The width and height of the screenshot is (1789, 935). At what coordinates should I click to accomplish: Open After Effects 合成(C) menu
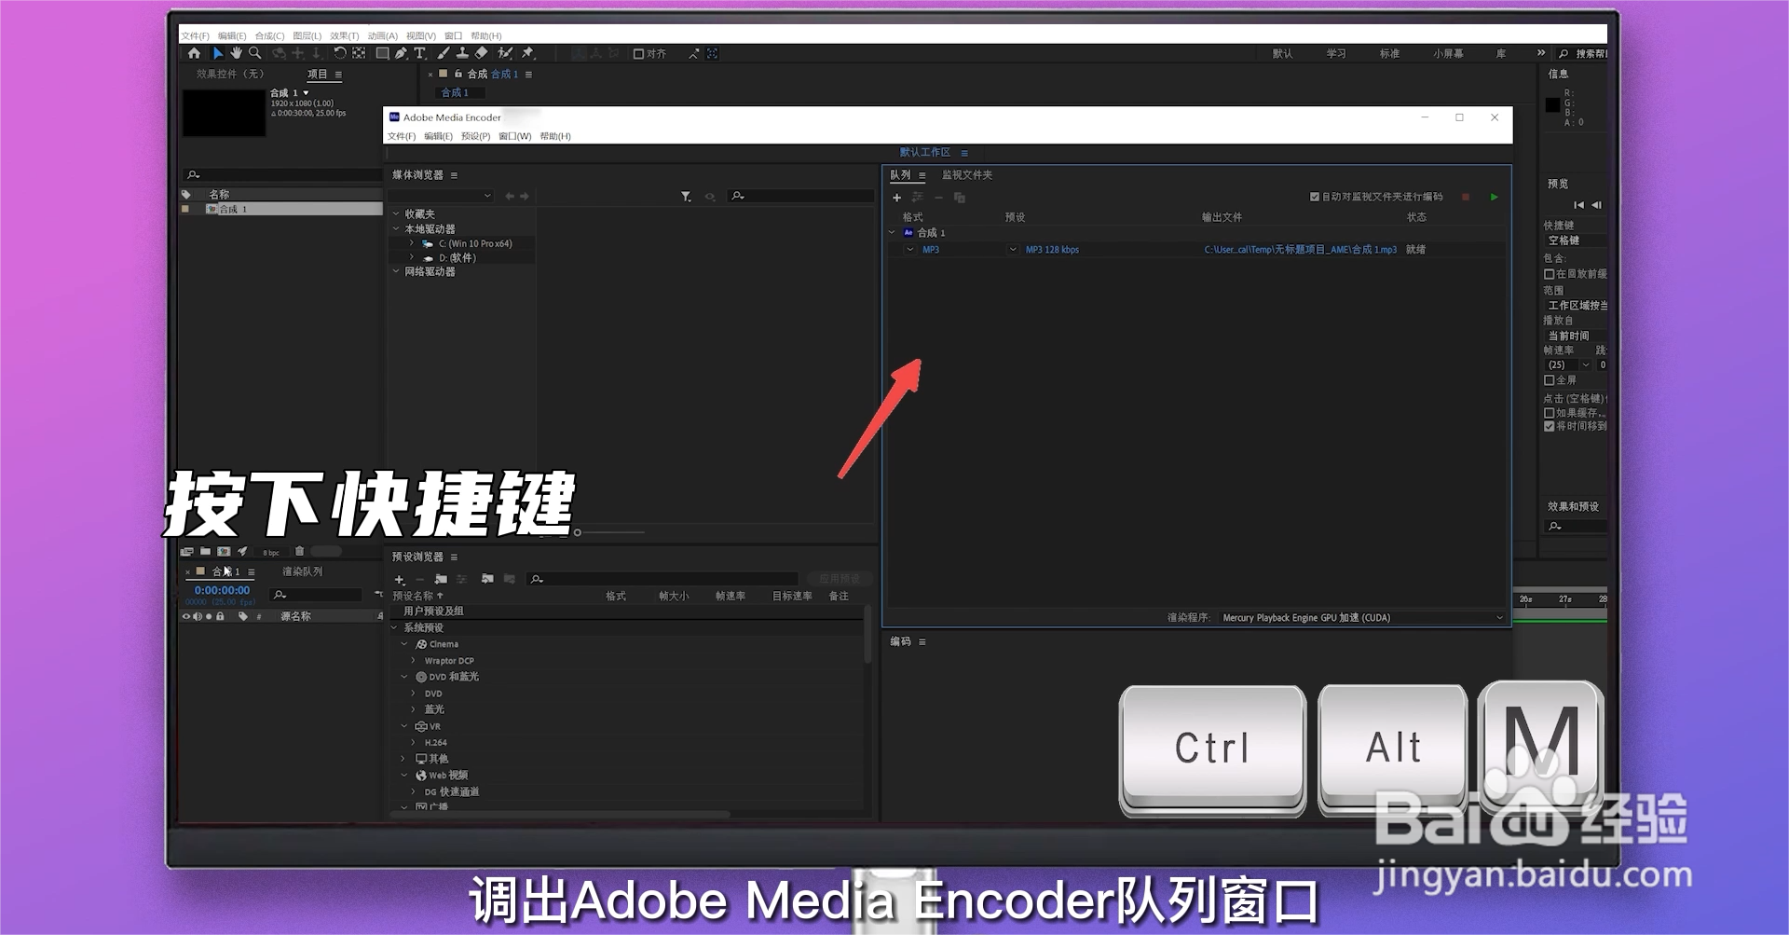(x=269, y=36)
